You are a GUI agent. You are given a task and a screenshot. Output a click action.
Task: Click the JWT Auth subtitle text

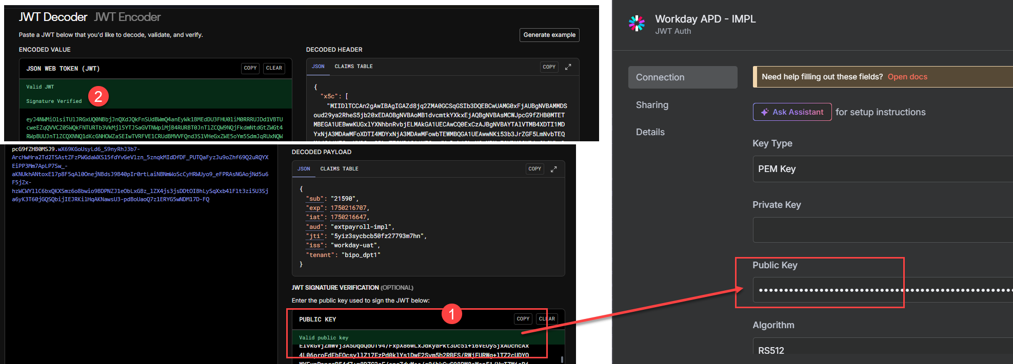tap(673, 31)
